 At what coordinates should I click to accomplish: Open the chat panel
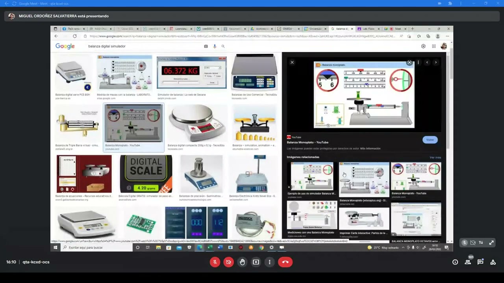point(480,262)
